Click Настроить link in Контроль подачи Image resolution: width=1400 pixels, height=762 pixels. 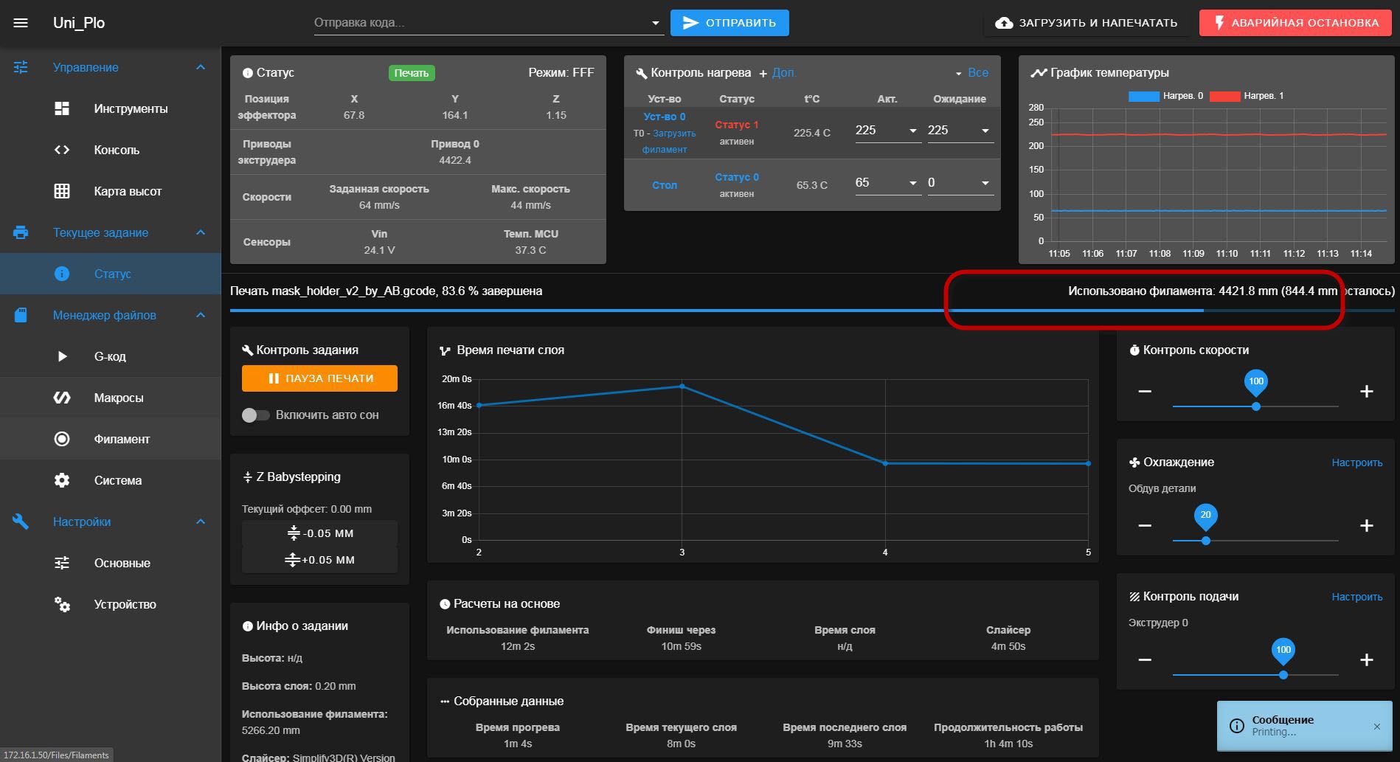click(1356, 597)
